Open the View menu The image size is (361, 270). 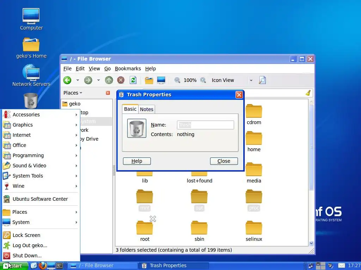click(94, 69)
